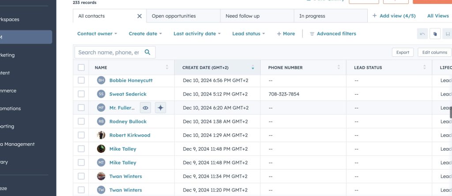
Task: Click Mike Talley's MT initials avatar
Action: point(101,163)
